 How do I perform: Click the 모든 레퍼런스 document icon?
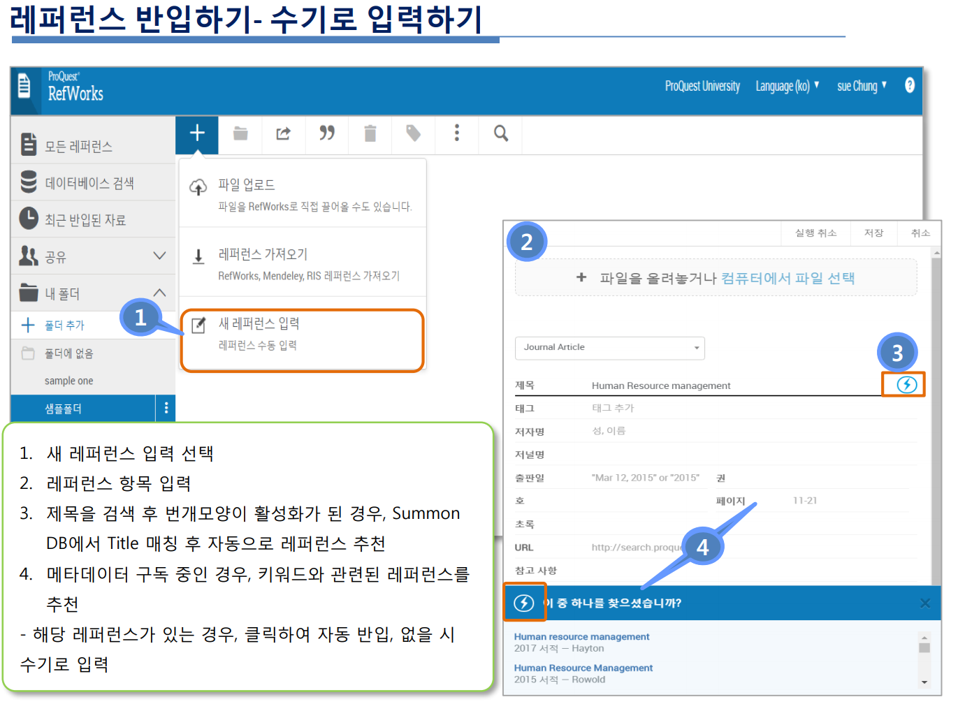[x=29, y=145]
